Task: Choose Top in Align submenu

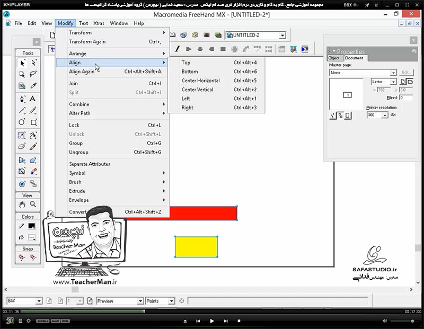Action: coord(216,63)
